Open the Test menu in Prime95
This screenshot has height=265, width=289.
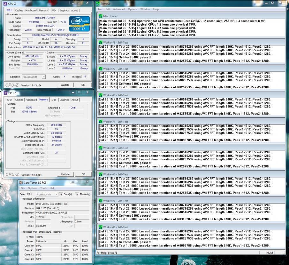click(x=100, y=9)
